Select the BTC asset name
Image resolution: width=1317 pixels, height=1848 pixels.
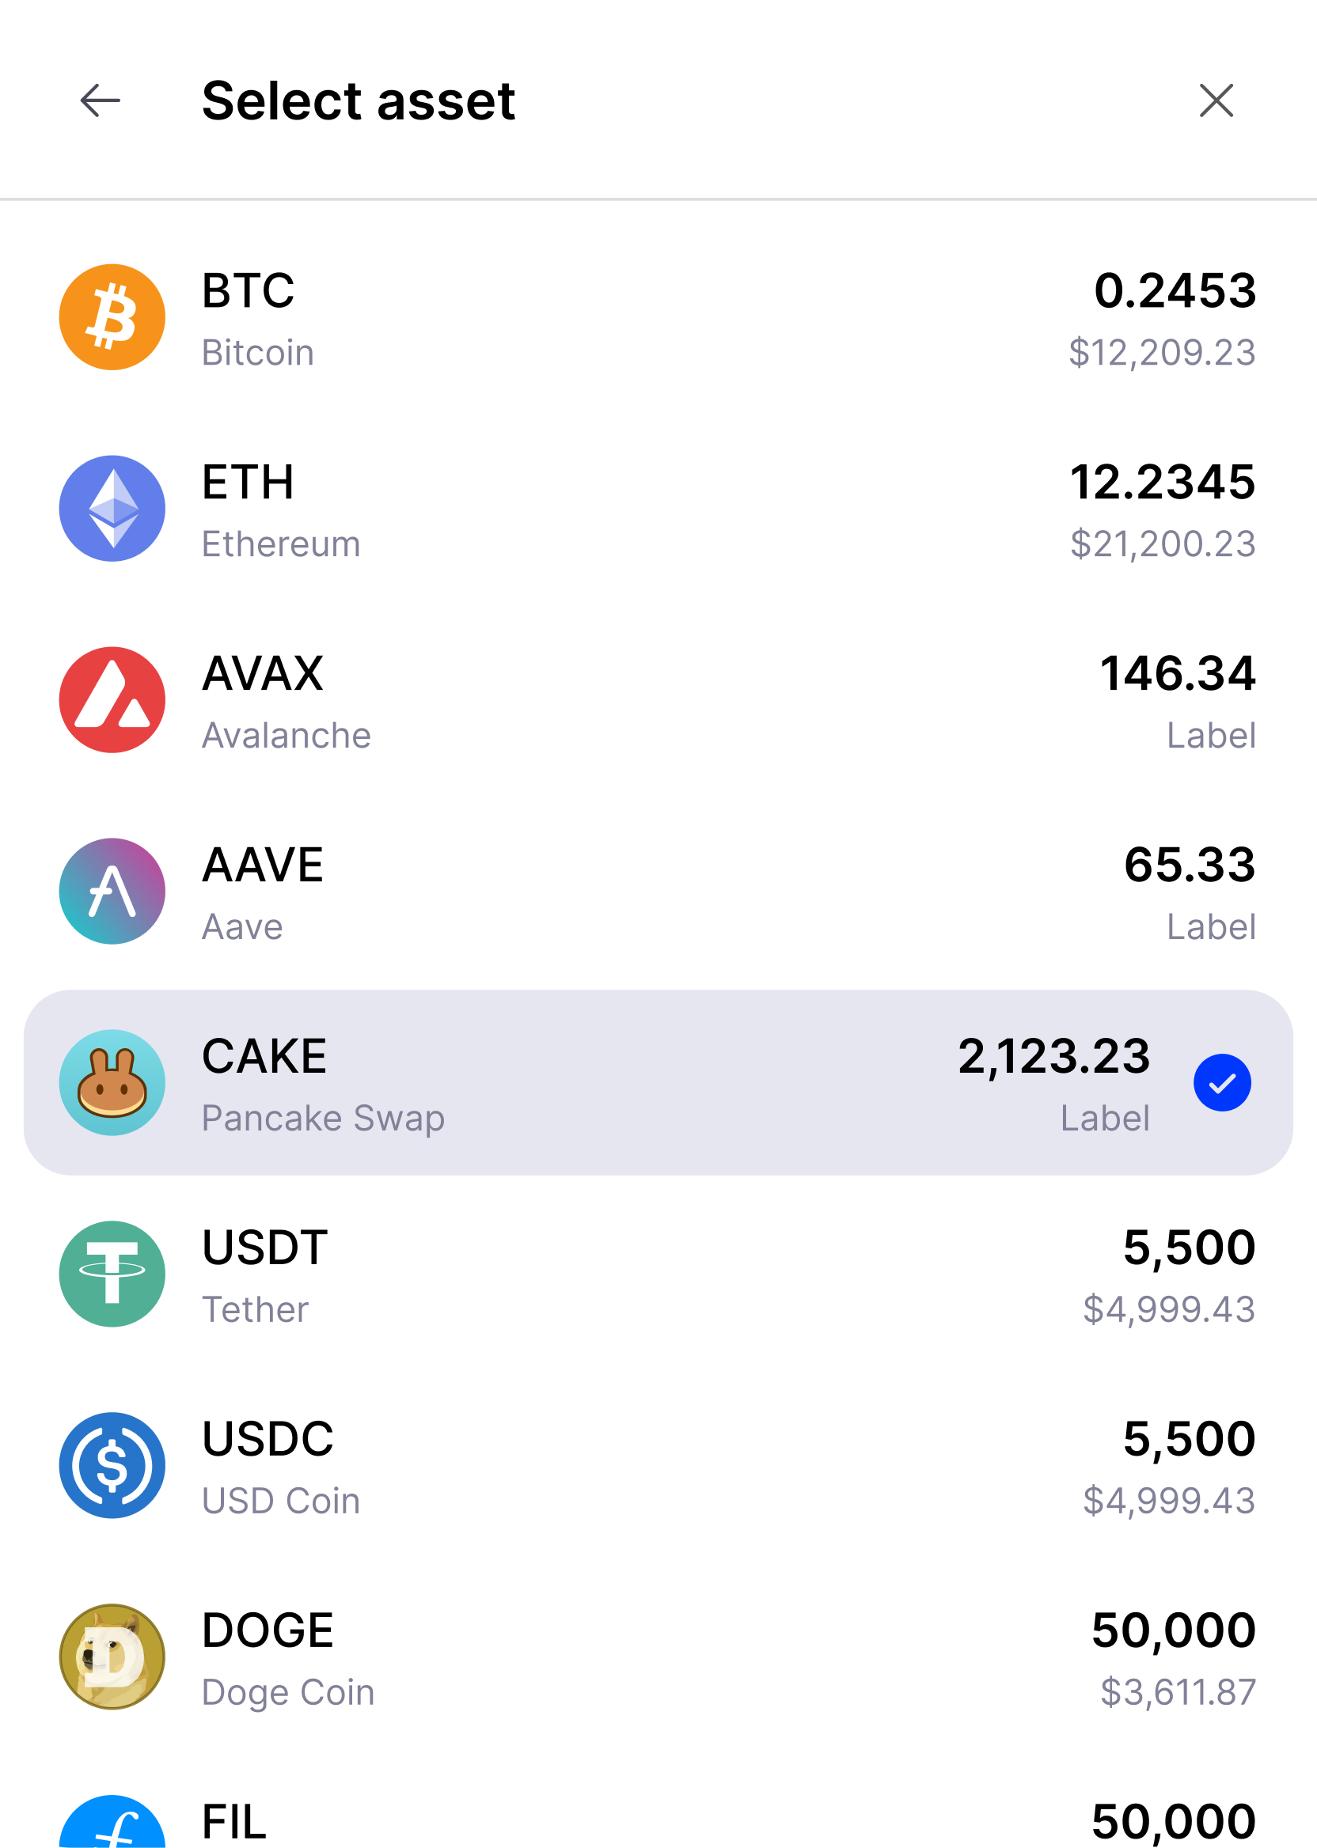(x=249, y=290)
